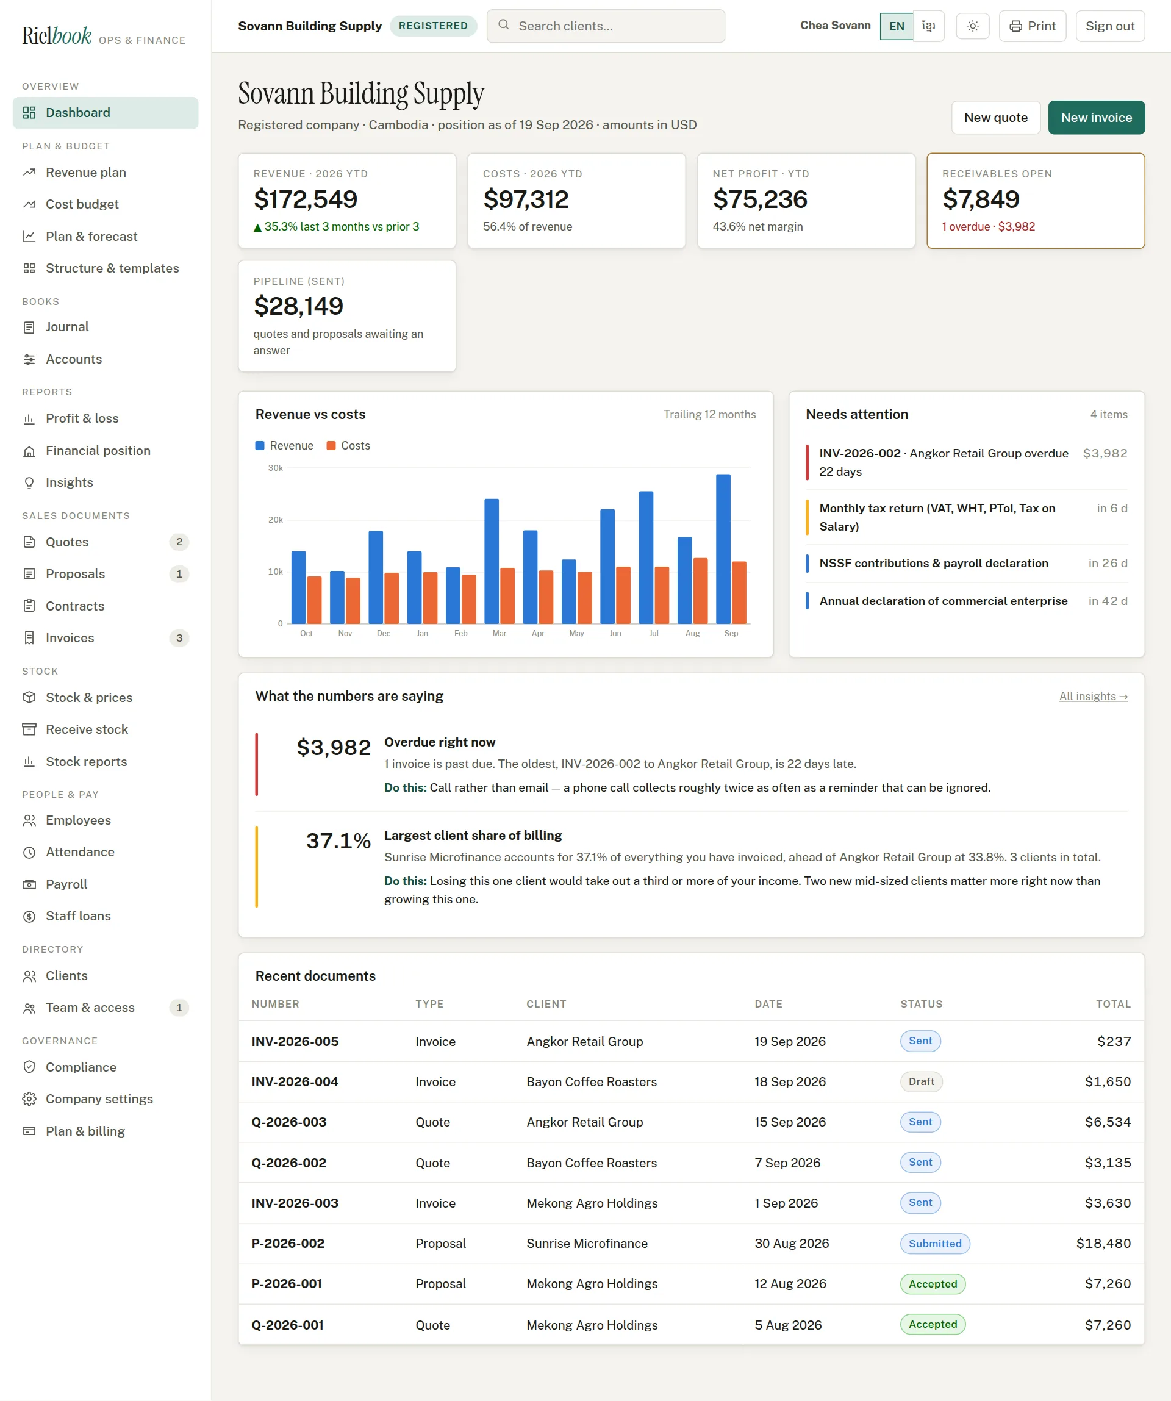This screenshot has width=1171, height=1401.
Task: Click the Compliance shield icon
Action: coord(29,1067)
